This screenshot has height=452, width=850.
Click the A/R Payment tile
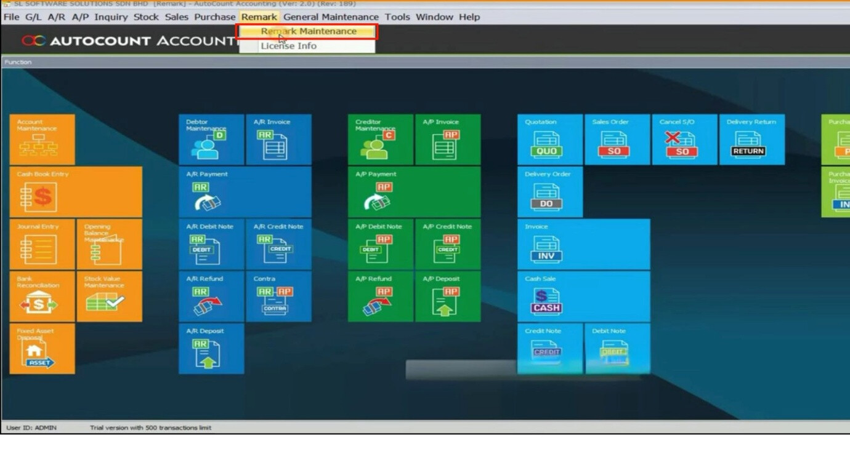pos(245,192)
